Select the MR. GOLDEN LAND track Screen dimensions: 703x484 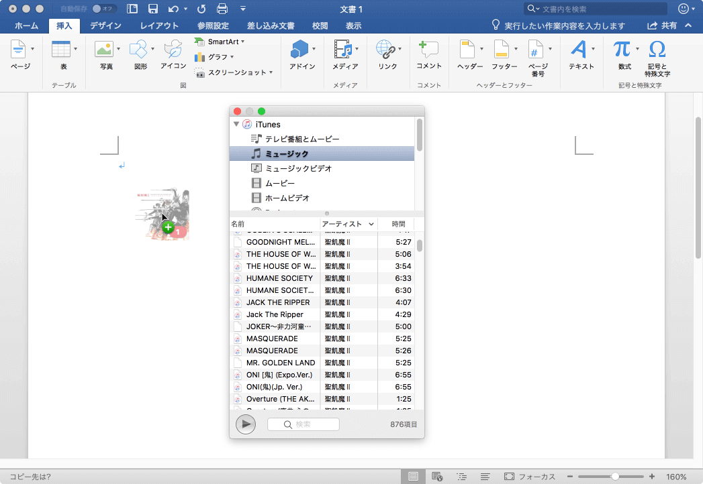322,363
